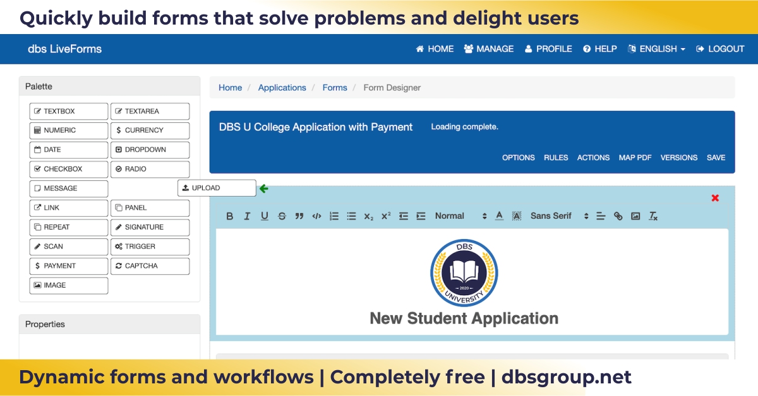This screenshot has height=396, width=758.
Task: Open the form Actions
Action: 594,158
